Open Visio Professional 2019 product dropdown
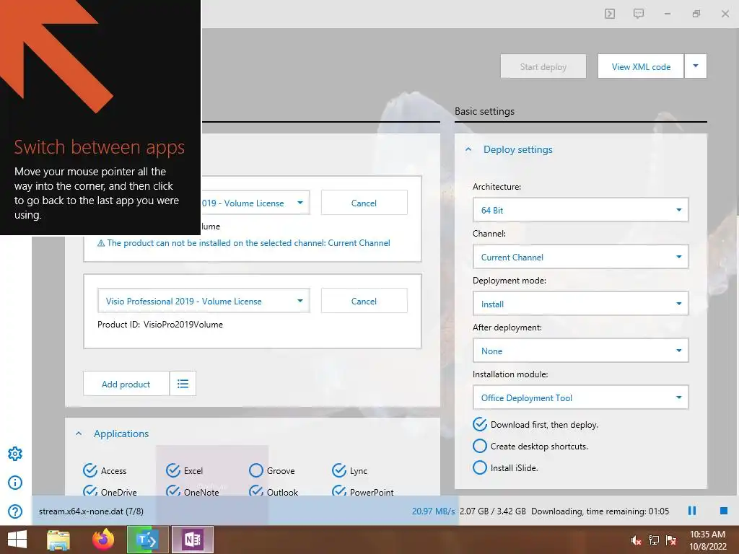Image resolution: width=739 pixels, height=554 pixels. pos(204,301)
